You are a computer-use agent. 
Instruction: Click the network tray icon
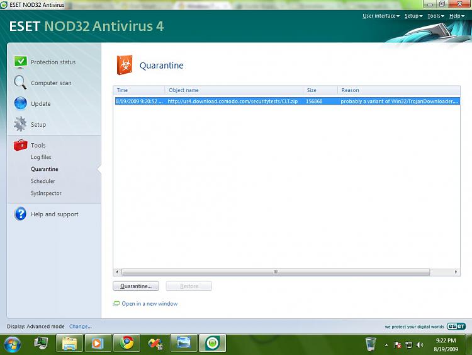point(408,345)
